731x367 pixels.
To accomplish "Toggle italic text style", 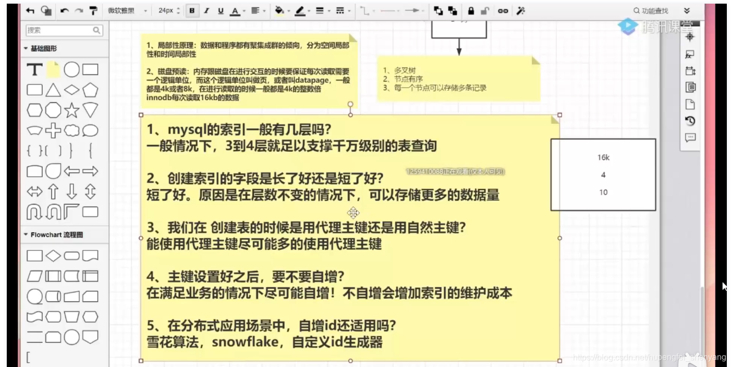I will pyautogui.click(x=207, y=10).
